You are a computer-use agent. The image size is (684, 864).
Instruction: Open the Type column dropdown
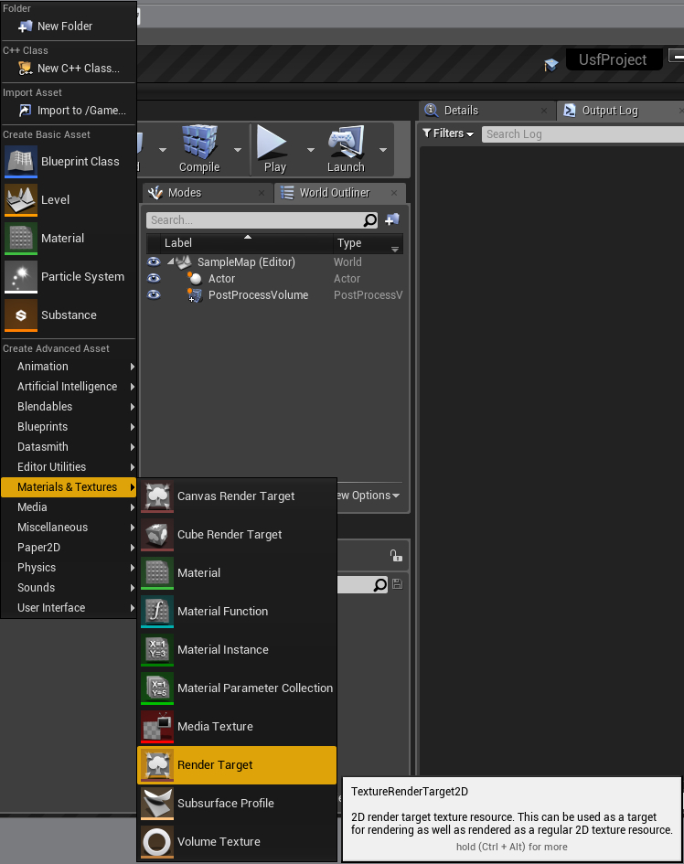pyautogui.click(x=395, y=249)
